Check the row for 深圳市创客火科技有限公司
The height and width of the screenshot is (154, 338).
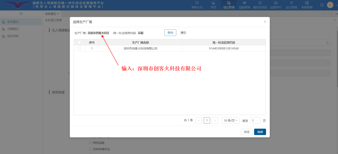pos(79,48)
